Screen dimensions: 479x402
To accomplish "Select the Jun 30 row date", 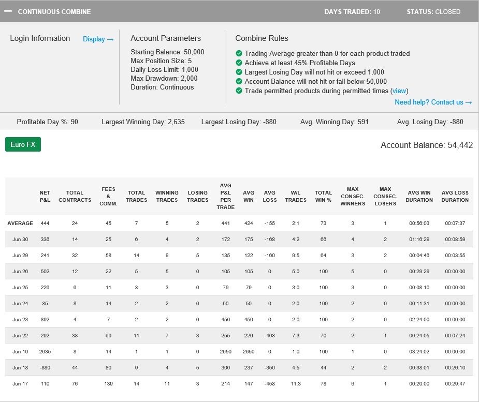I will click(x=20, y=240).
